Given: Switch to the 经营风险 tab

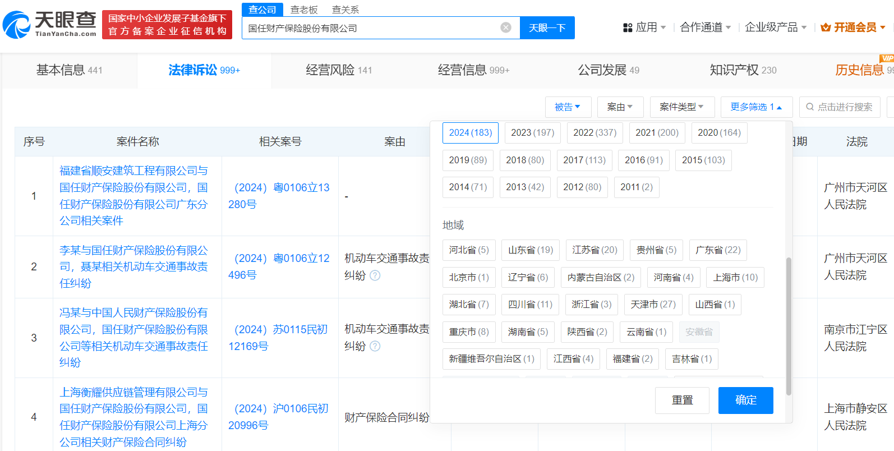Looking at the screenshot, I should click(339, 70).
